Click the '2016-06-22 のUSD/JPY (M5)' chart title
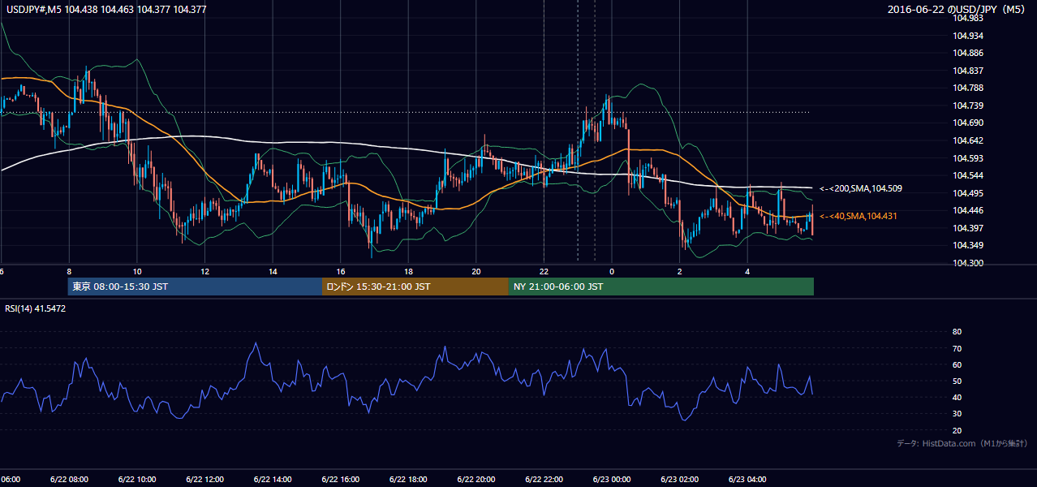Image resolution: width=1037 pixels, height=487 pixels. (x=957, y=10)
